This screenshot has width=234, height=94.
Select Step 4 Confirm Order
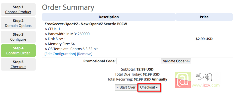18,51
